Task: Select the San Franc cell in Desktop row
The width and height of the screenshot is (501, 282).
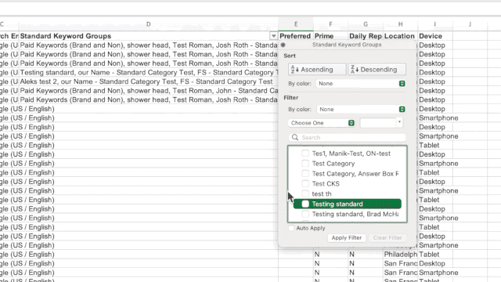Action: (x=400, y=263)
